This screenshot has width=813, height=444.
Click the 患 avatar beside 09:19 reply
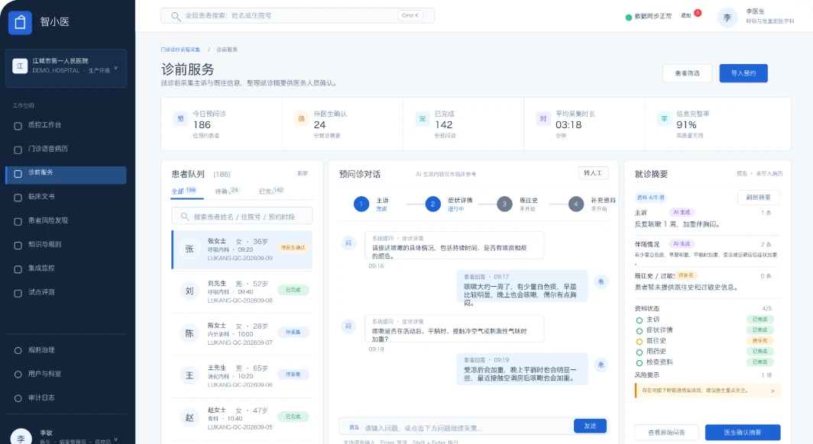(x=601, y=365)
